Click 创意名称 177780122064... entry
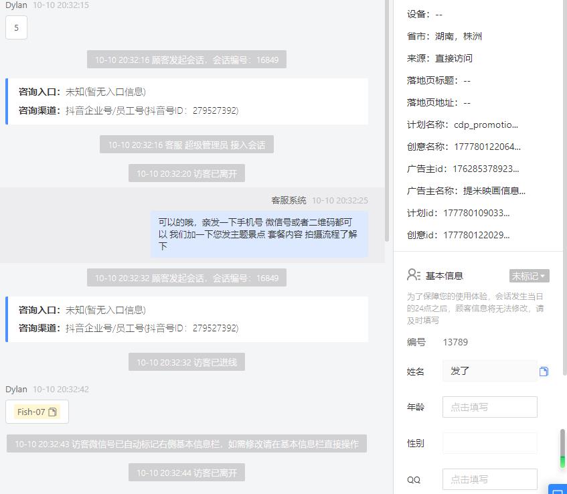The height and width of the screenshot is (494, 567). 464,147
